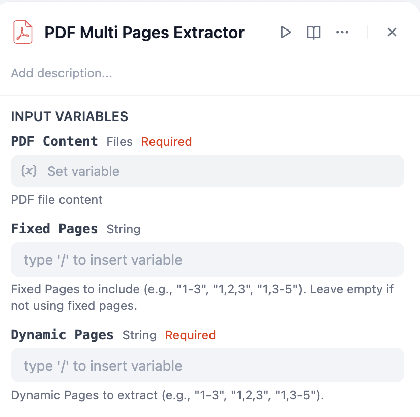Focus the Fixed Pages input box

click(207, 260)
